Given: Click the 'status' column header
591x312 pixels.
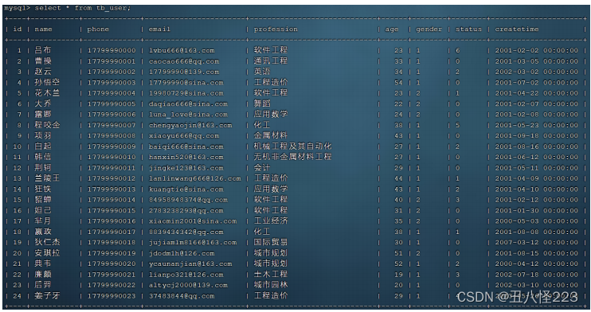Looking at the screenshot, I should click(468, 29).
